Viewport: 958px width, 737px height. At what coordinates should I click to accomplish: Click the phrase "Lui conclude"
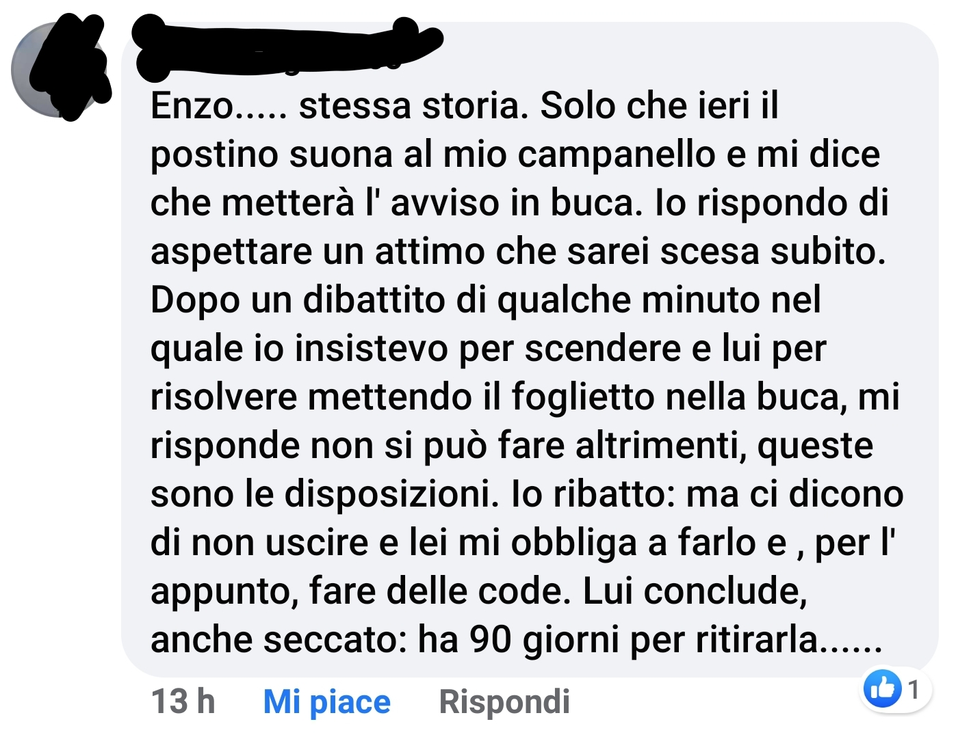click(695, 591)
